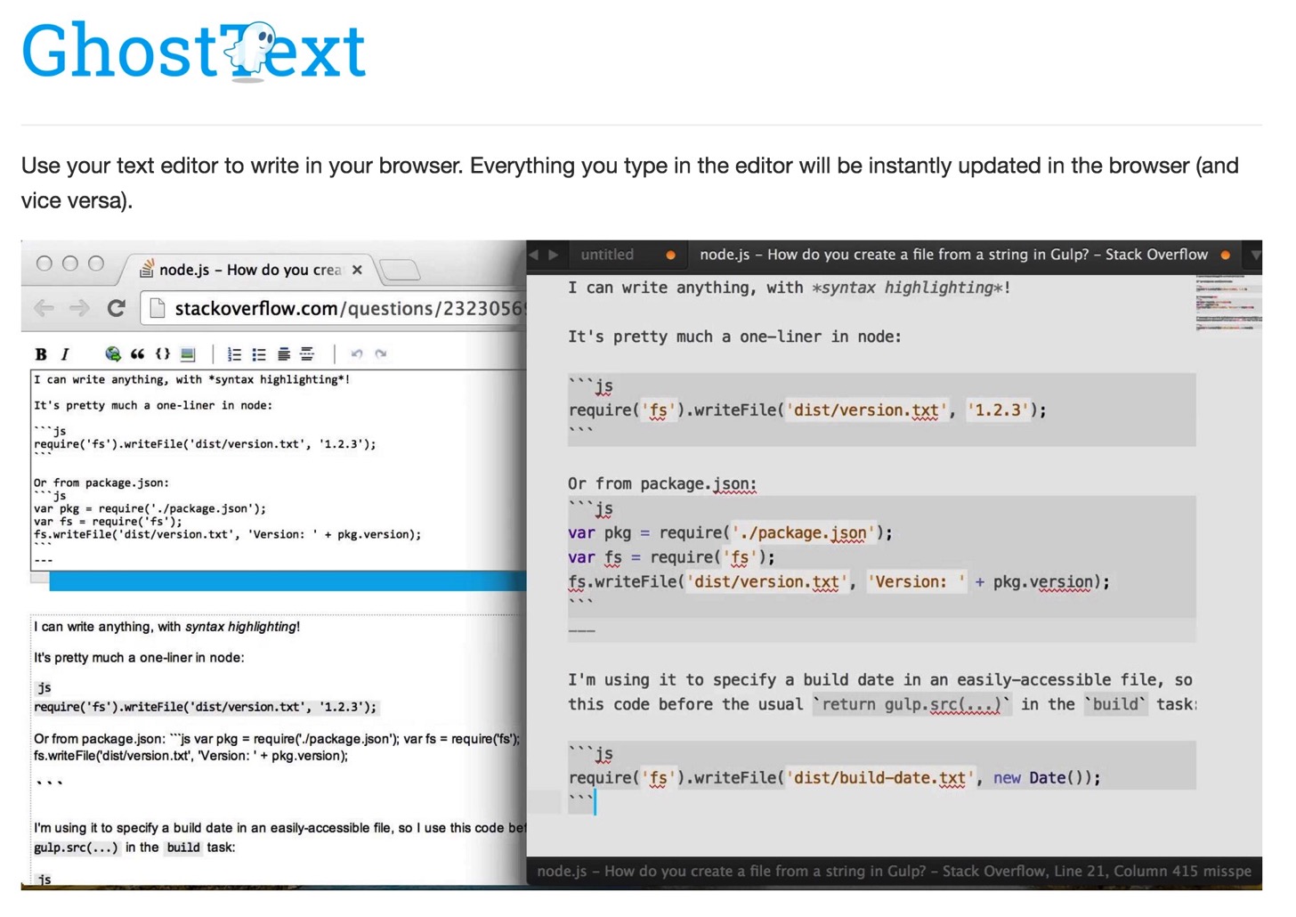Click rendered preview text "syntax highlighting!"
Viewport: 1296px width, 917px height.
[242, 627]
